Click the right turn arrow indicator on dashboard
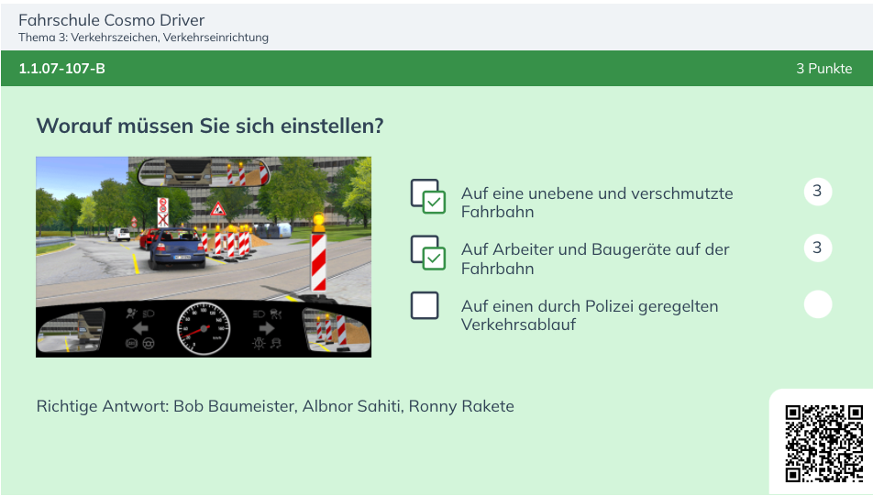 click(x=267, y=328)
